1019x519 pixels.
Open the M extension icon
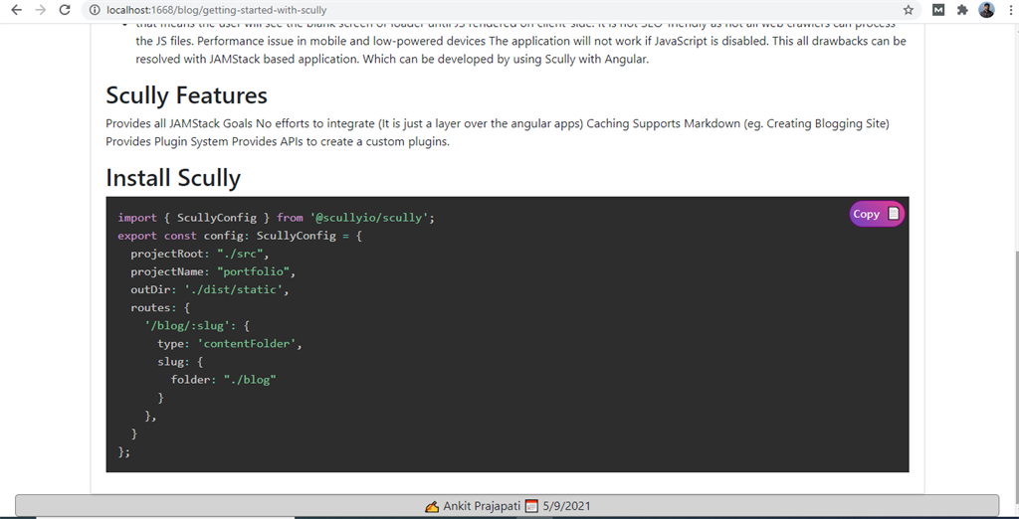[x=938, y=10]
